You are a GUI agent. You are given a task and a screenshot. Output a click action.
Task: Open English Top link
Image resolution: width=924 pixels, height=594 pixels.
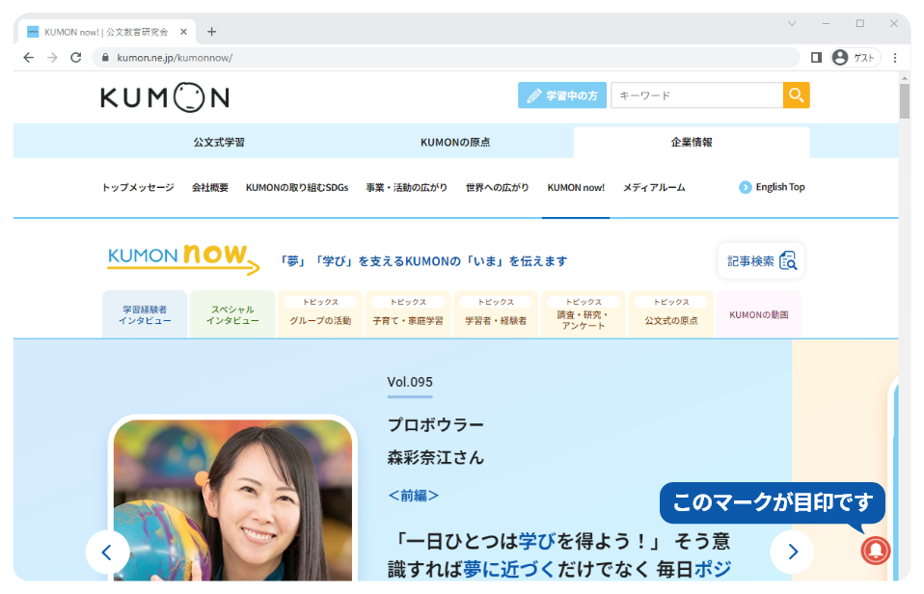click(x=772, y=187)
